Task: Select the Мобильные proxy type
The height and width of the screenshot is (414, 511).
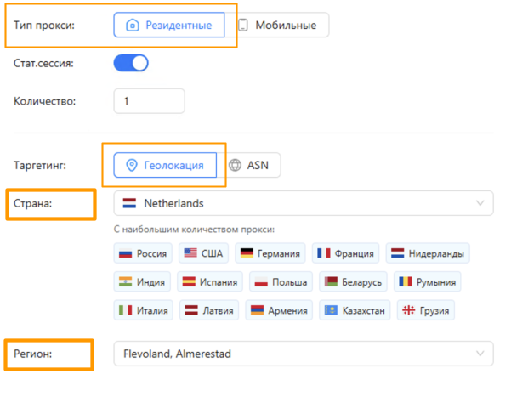Action: [280, 26]
